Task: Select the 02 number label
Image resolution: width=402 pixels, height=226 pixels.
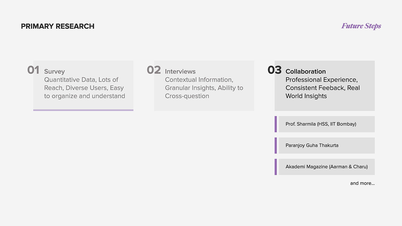Action: (x=154, y=70)
